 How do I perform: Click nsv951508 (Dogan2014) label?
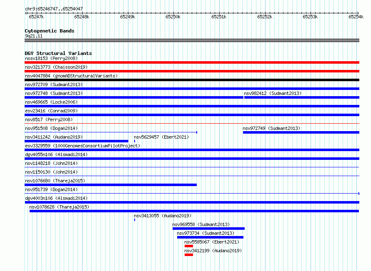pos(51,128)
